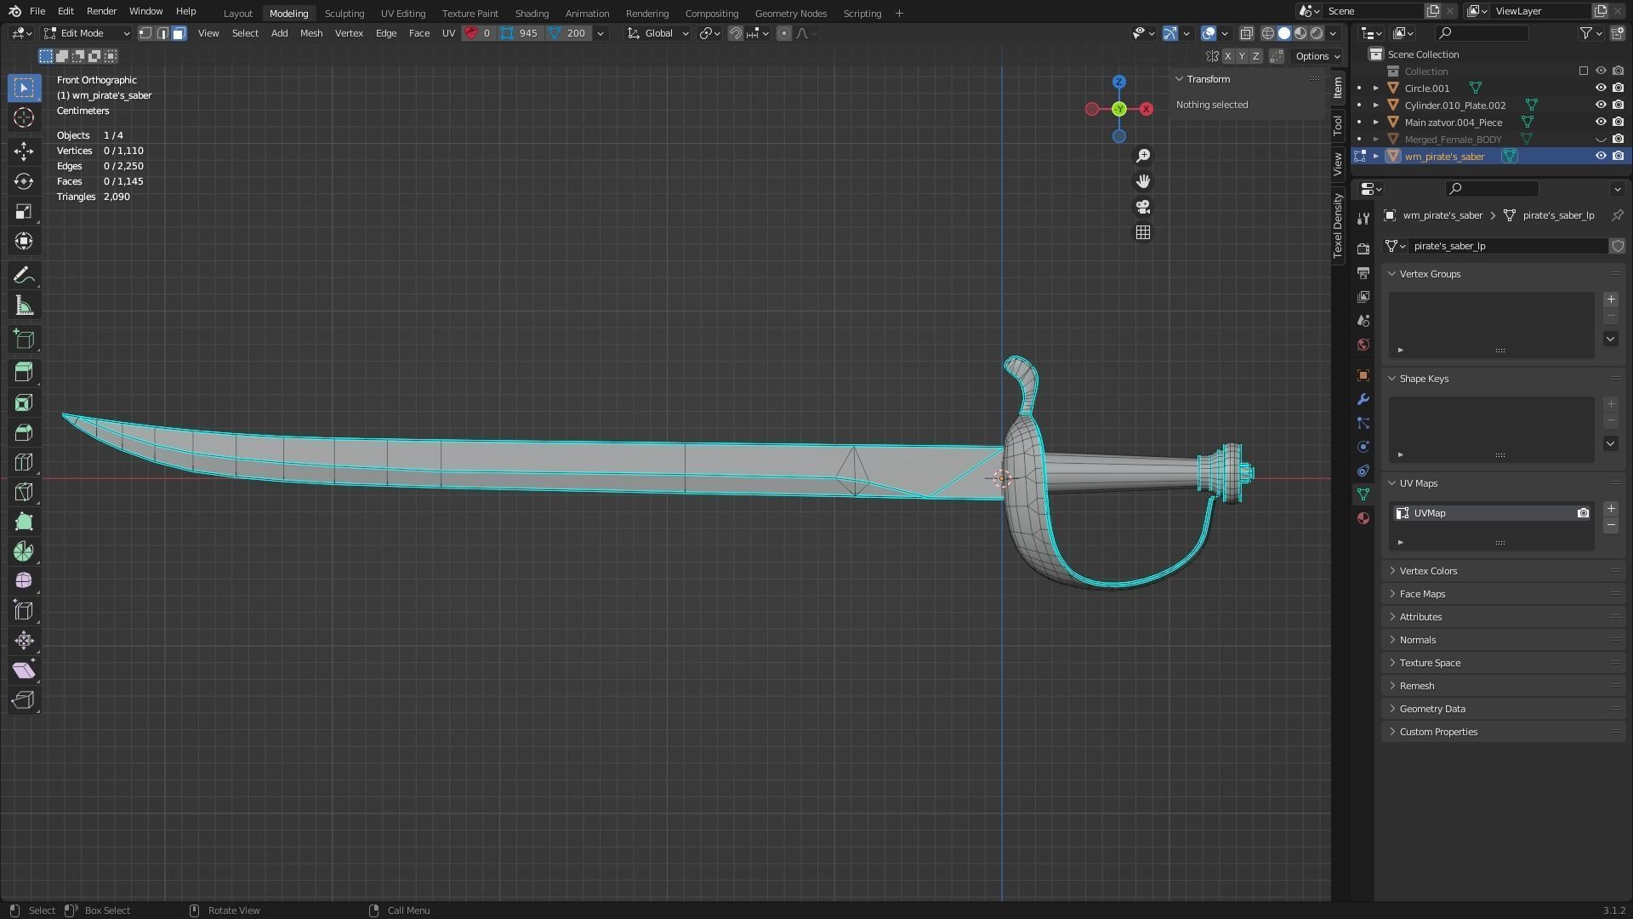Click the Rotate tool icon
Viewport: 1633px width, 919px height.
24,181
